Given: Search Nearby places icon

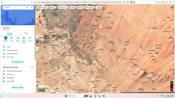Looking at the screenshot, I should tap(18, 38).
